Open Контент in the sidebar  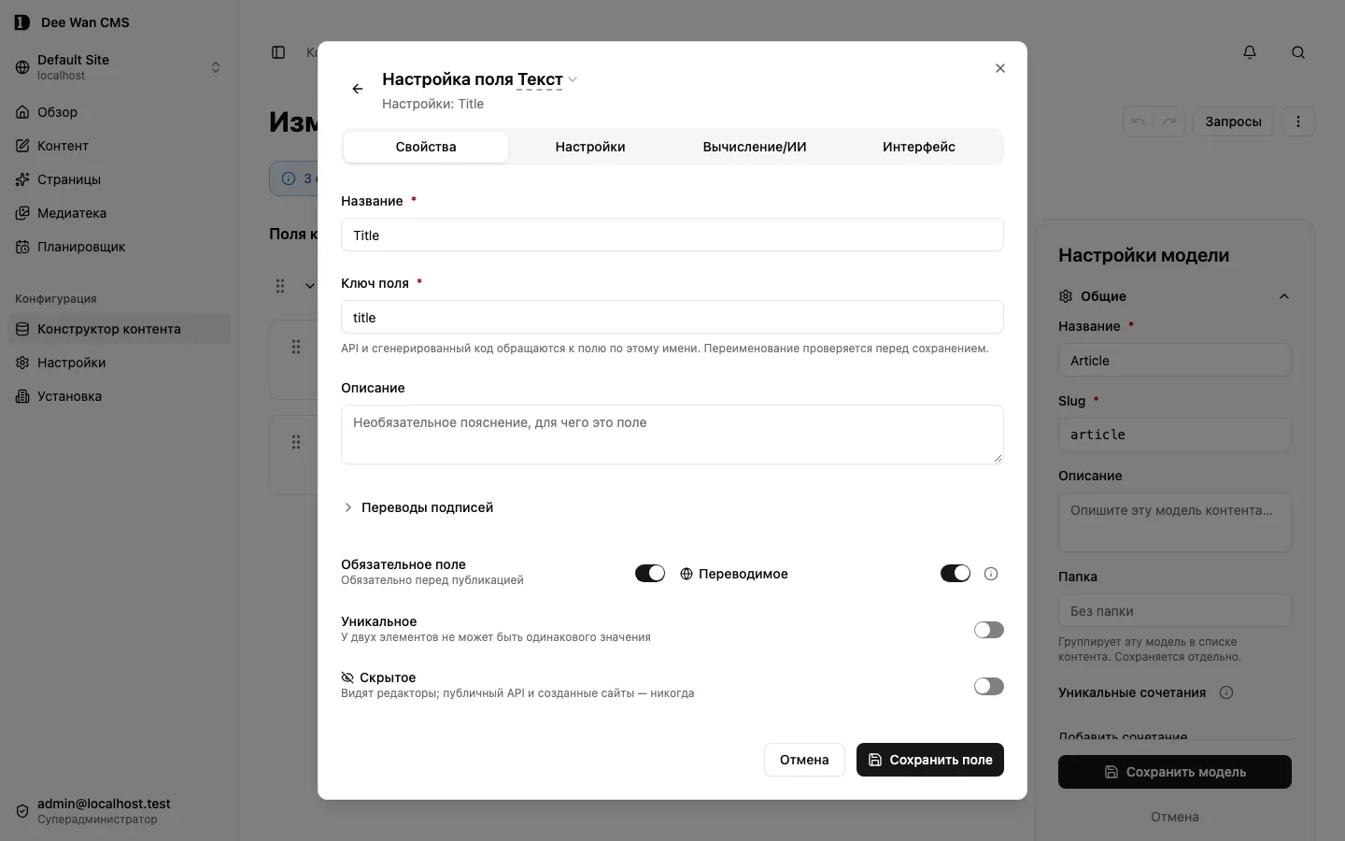coord(119,146)
